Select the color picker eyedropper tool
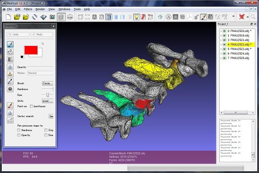This screenshot has height=173, width=259. coord(10,82)
